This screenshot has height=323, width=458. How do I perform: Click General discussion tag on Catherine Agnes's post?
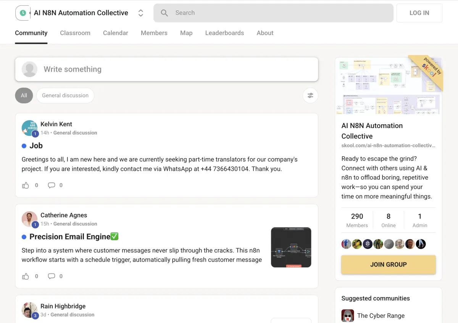click(x=75, y=224)
